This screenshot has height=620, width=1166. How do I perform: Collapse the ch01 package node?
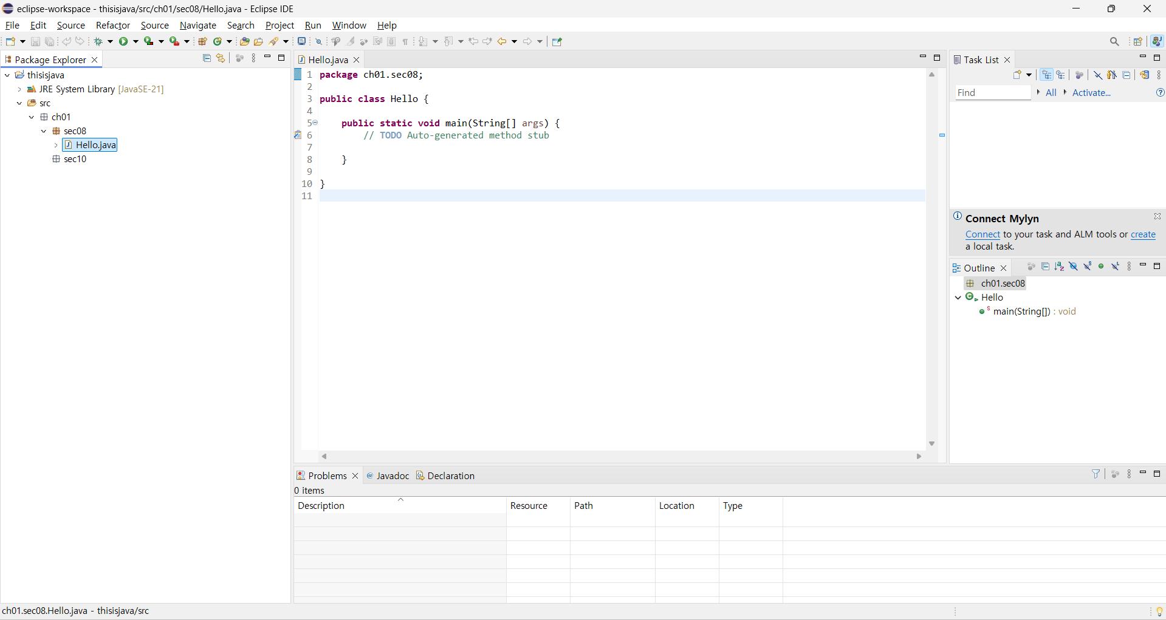coord(32,117)
